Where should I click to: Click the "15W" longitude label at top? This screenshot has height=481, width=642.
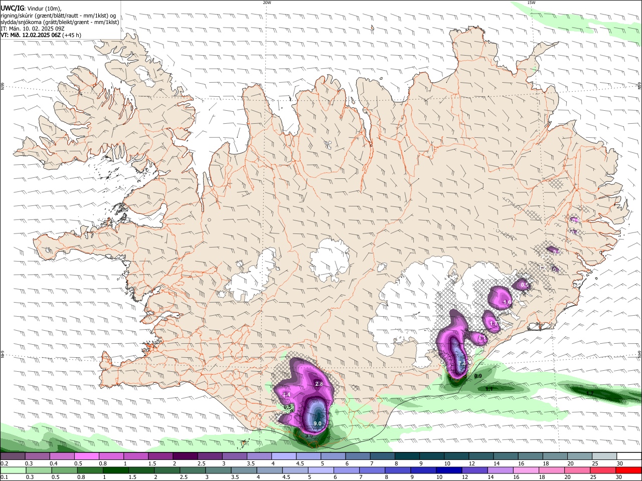(531, 3)
